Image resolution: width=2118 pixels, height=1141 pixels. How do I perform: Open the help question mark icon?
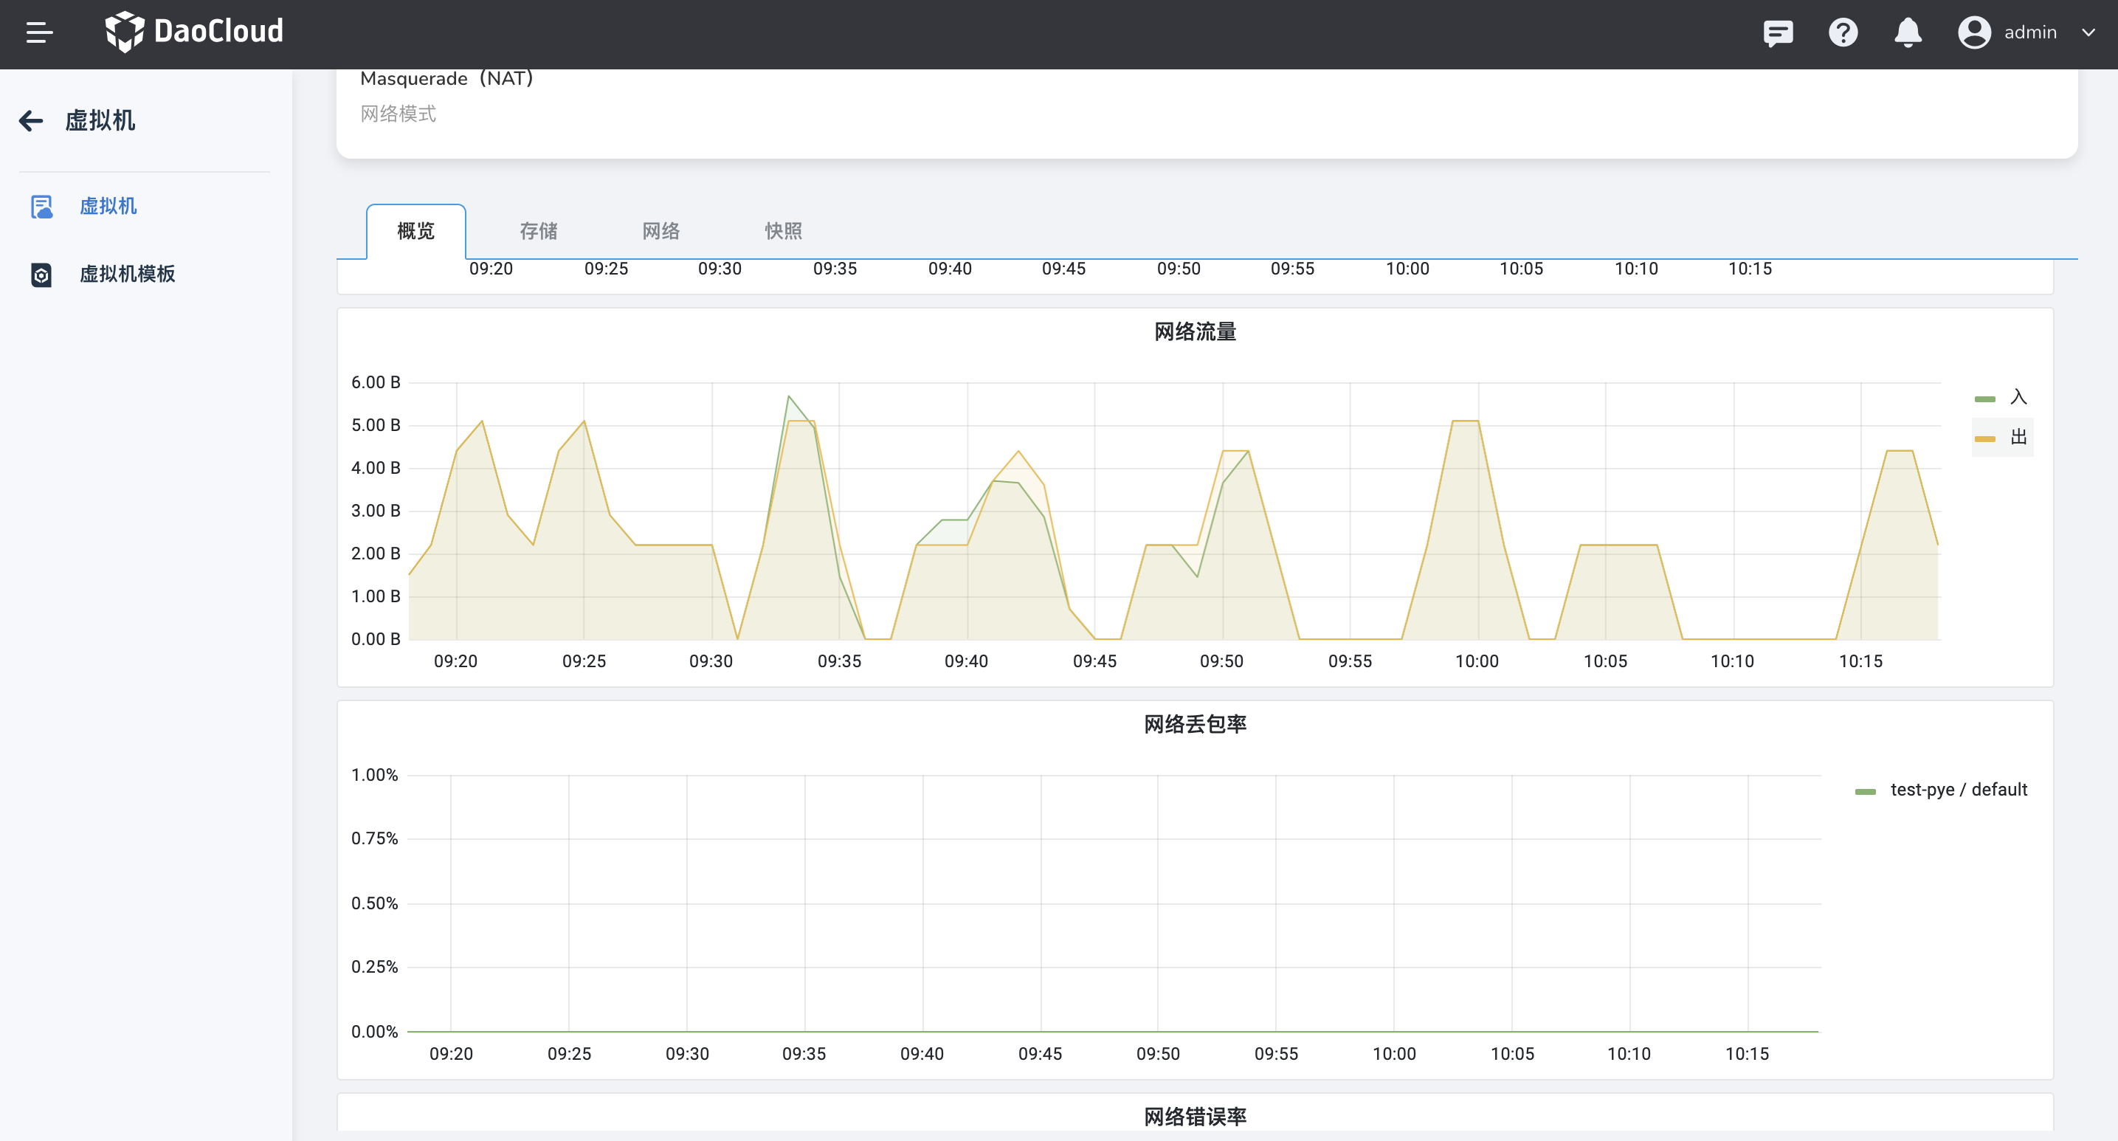click(1843, 33)
